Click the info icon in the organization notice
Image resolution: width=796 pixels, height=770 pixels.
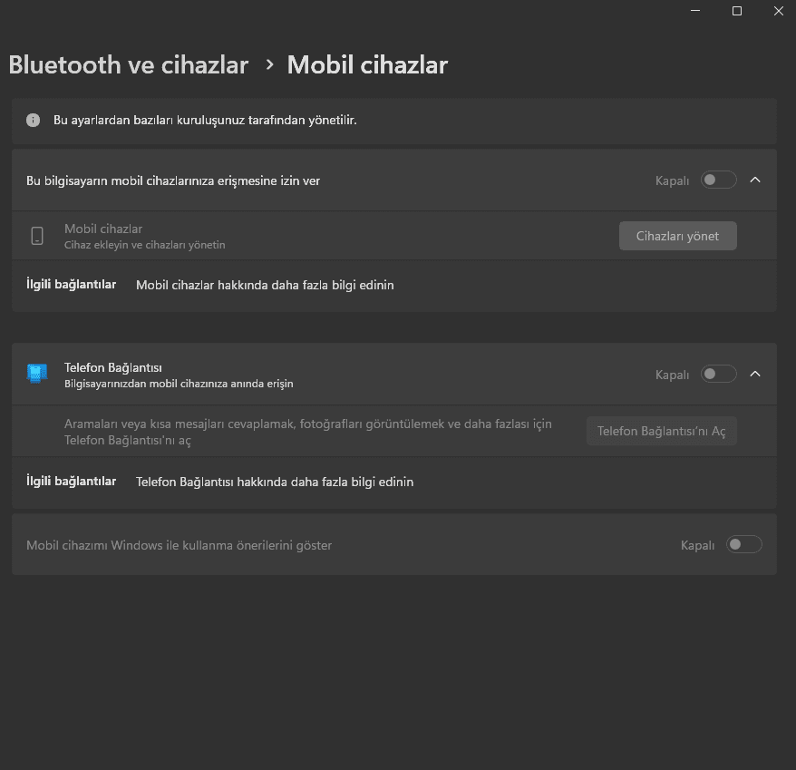coord(33,121)
